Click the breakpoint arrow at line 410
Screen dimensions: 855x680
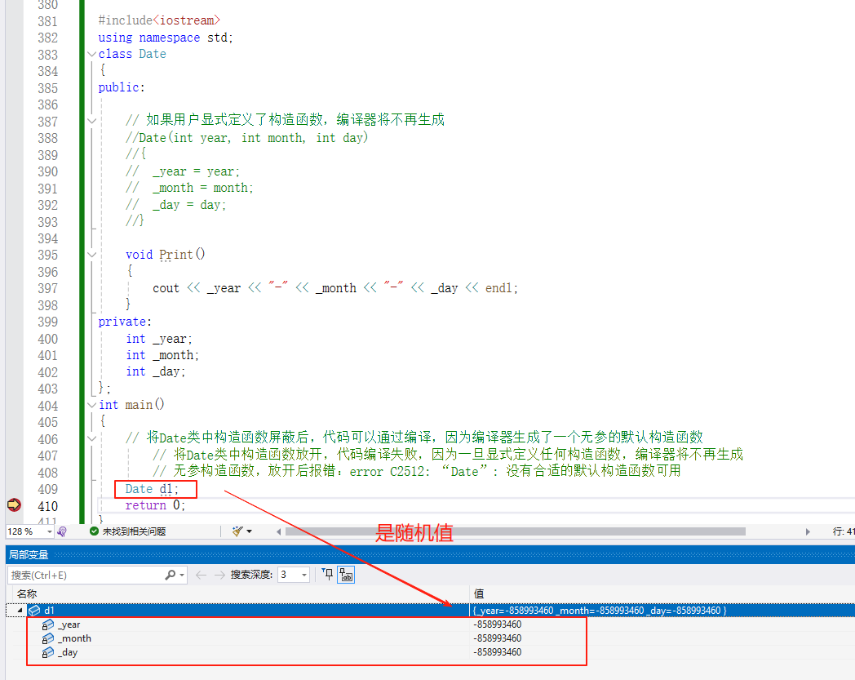pos(14,504)
